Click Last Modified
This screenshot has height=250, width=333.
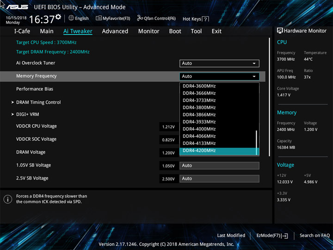coord(231,236)
